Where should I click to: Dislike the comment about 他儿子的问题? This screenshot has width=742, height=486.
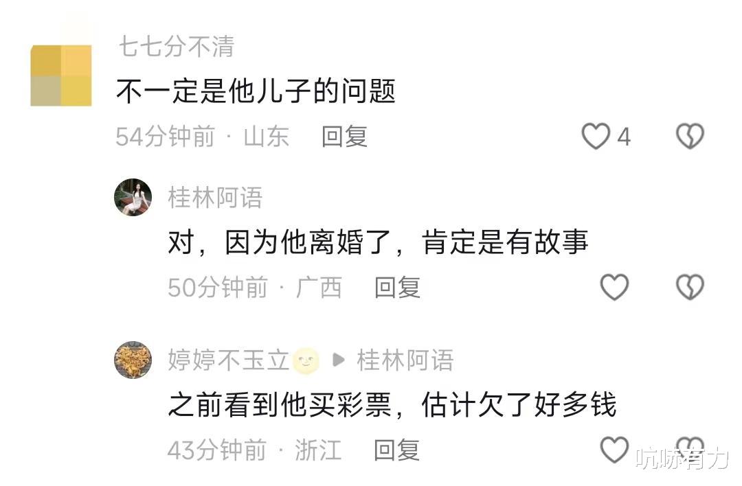pos(690,136)
